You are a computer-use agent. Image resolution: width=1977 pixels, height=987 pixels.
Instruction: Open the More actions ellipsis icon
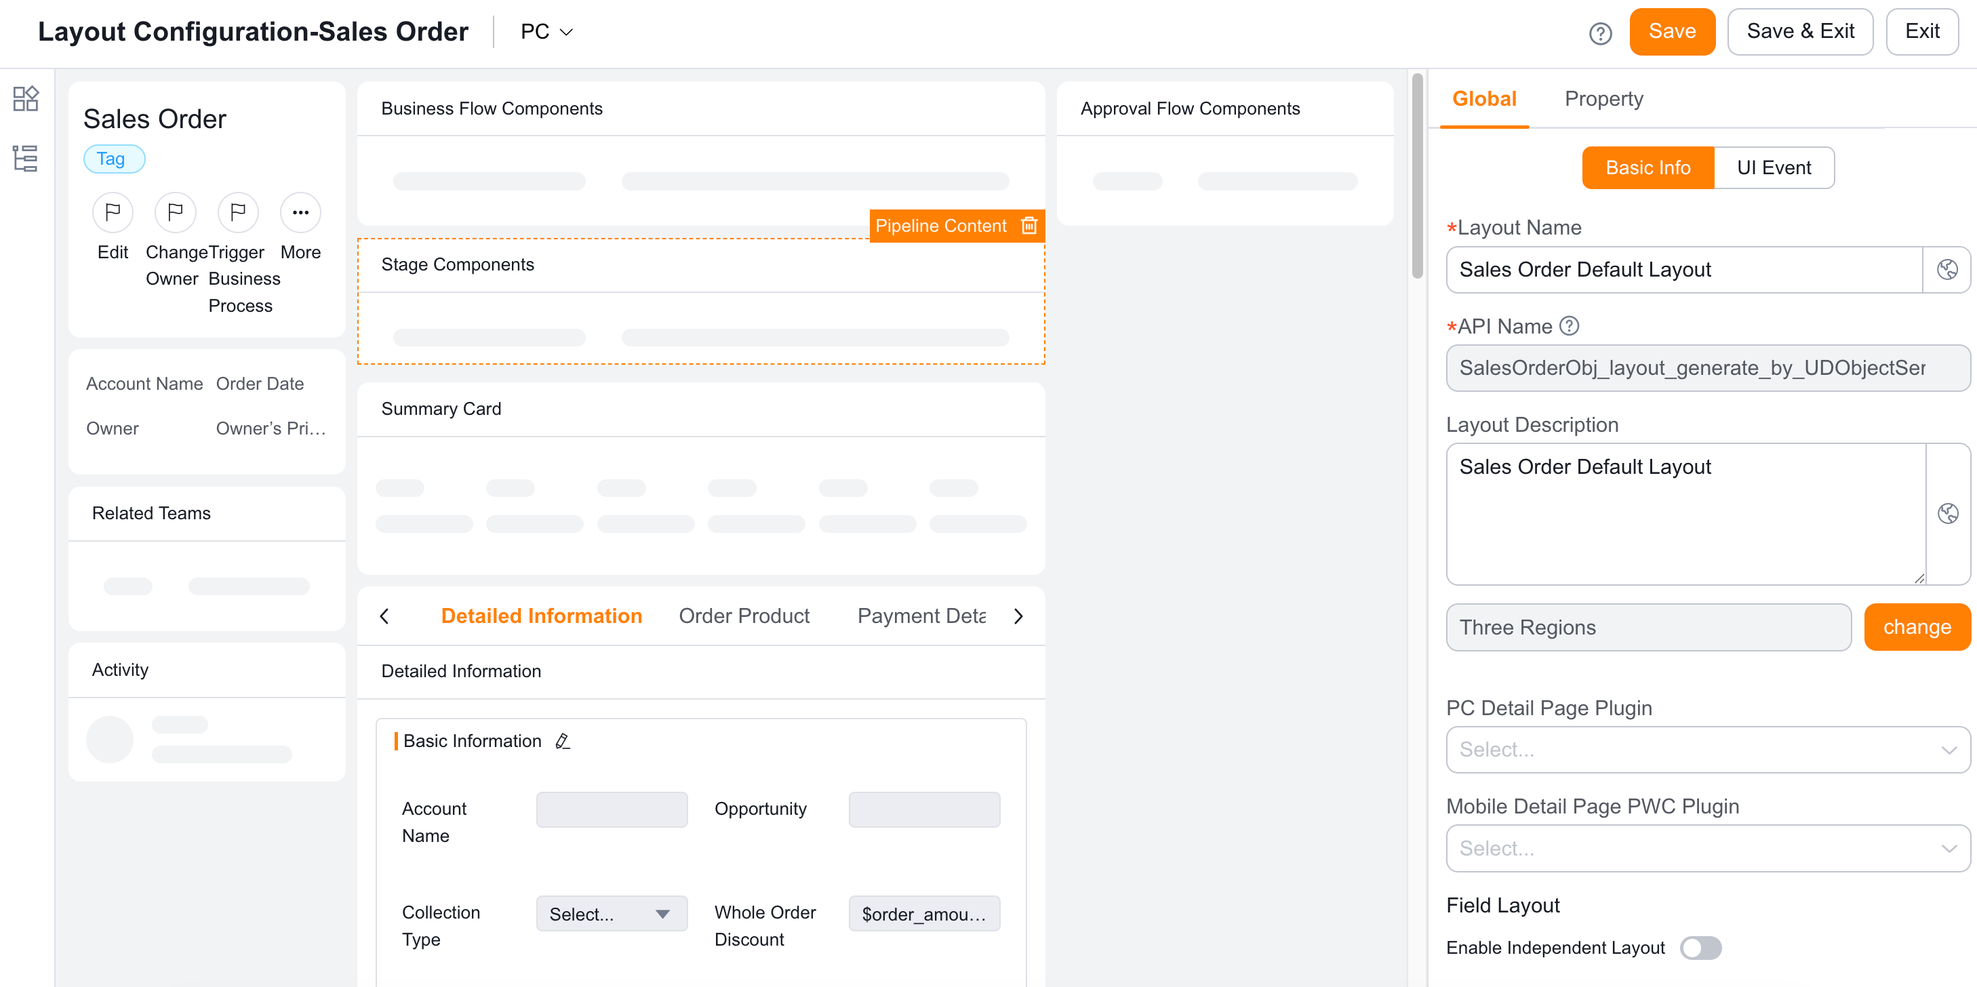coord(301,211)
